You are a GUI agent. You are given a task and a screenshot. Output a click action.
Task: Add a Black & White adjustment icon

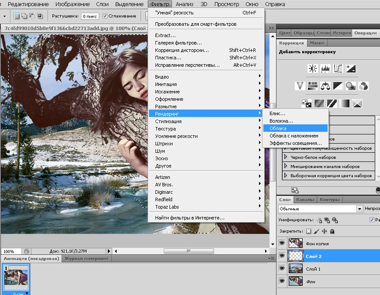click(338, 86)
